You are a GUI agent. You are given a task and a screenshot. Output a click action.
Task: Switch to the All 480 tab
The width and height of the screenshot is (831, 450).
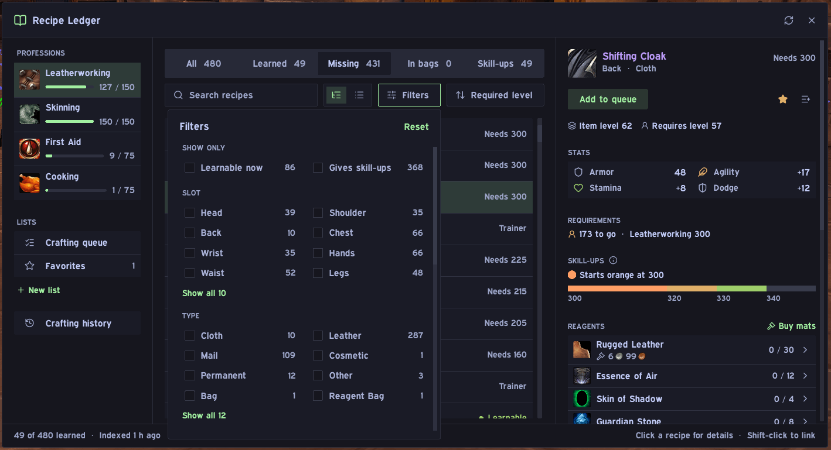203,64
